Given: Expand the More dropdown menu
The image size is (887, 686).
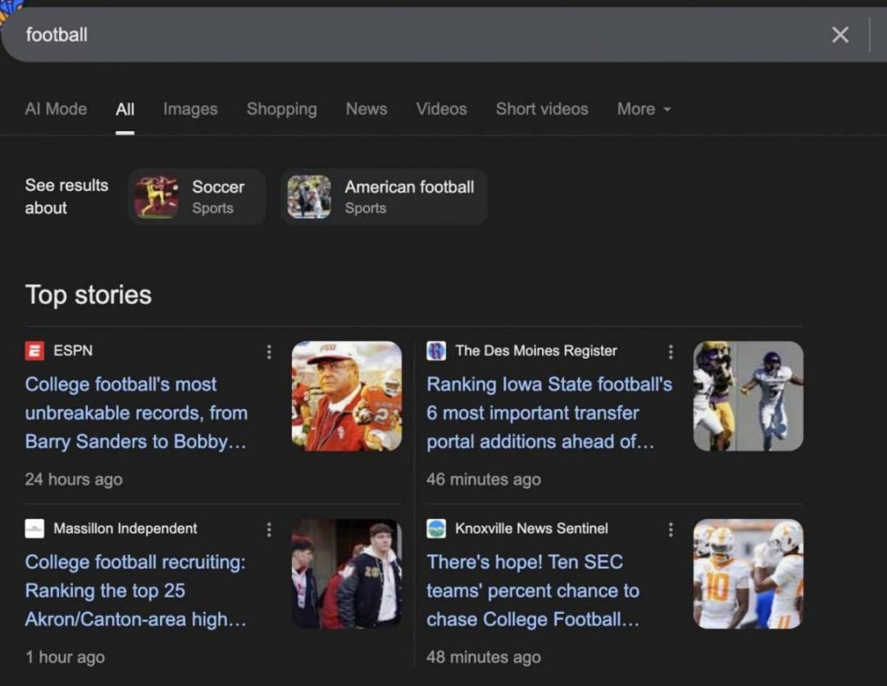Looking at the screenshot, I should point(644,108).
